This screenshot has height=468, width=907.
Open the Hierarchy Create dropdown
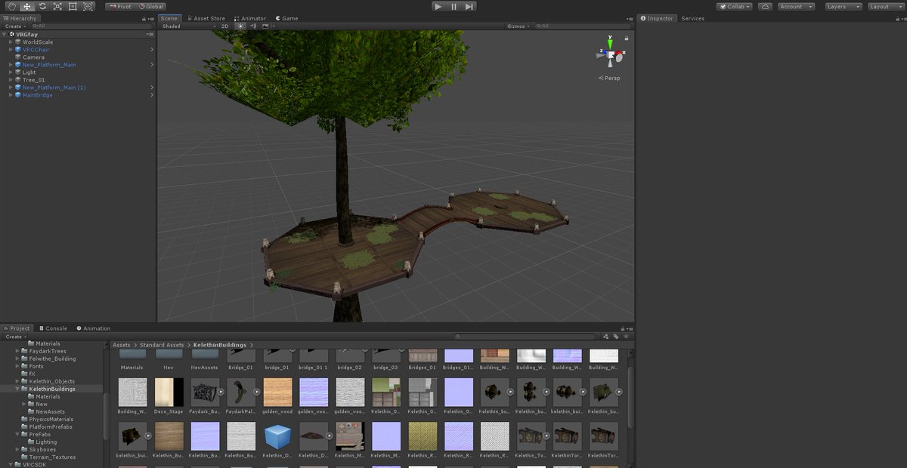pyautogui.click(x=15, y=26)
